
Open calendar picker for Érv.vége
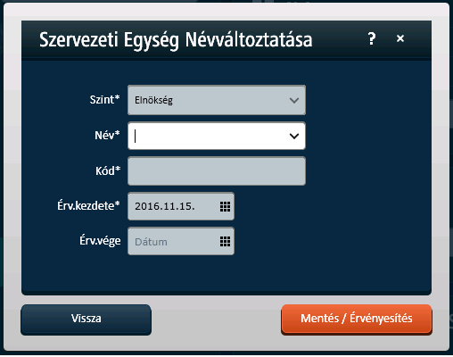click(x=225, y=241)
